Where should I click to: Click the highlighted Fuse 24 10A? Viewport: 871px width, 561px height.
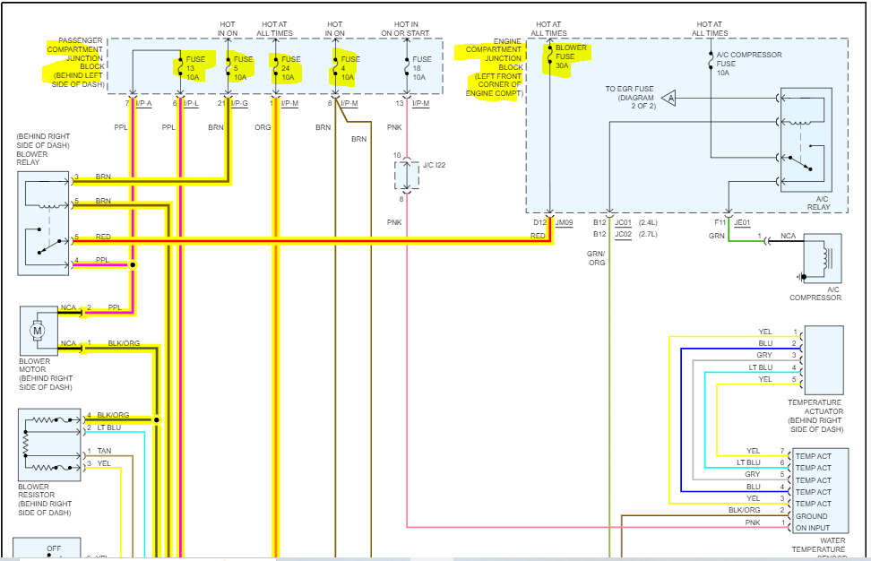(x=286, y=68)
